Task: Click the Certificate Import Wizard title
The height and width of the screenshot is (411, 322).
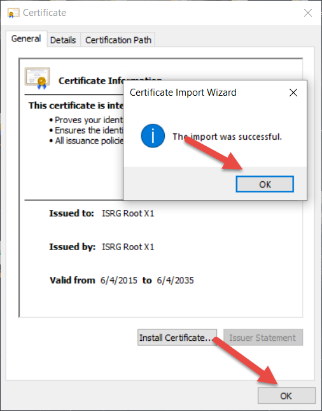Action: click(x=183, y=93)
